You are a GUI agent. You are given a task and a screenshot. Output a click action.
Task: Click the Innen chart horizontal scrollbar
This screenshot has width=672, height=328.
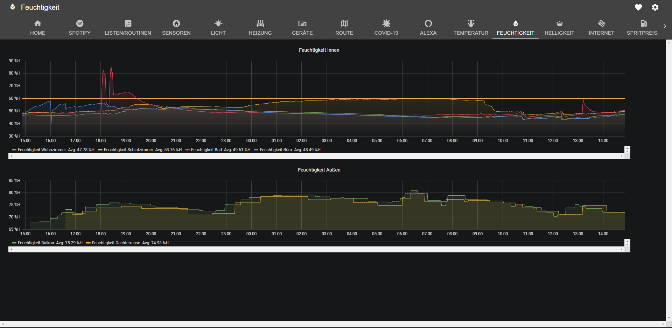pyautogui.click(x=316, y=156)
